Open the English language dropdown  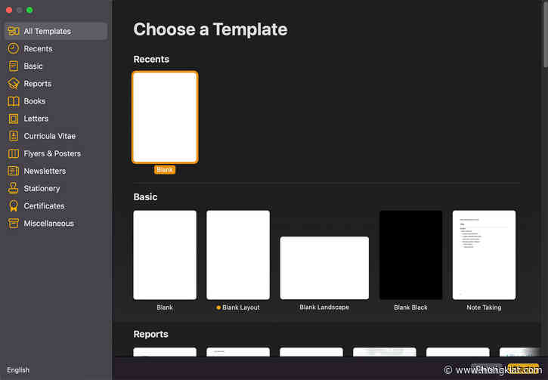(x=18, y=370)
